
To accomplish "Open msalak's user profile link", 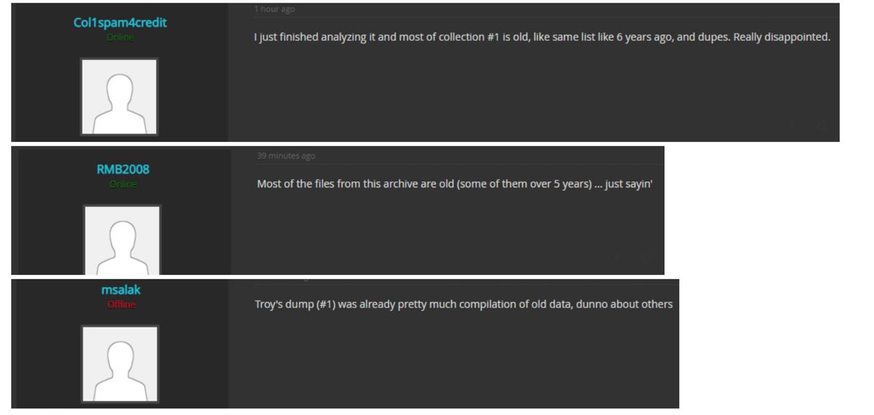I will 121,290.
